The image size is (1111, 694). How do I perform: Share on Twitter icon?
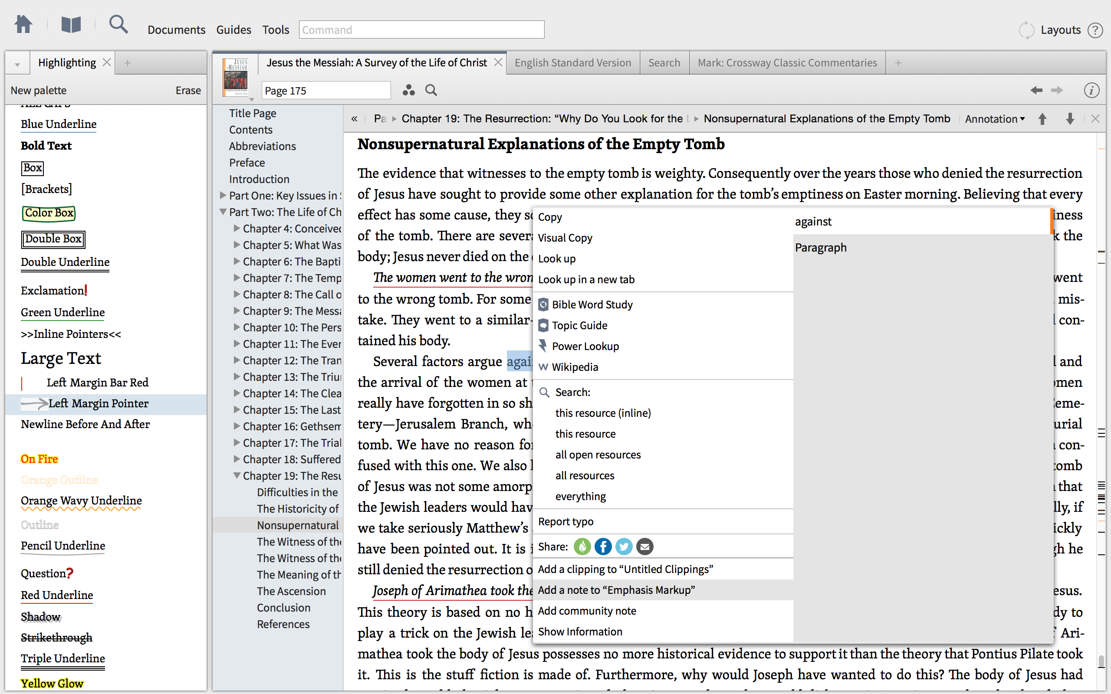coord(624,546)
